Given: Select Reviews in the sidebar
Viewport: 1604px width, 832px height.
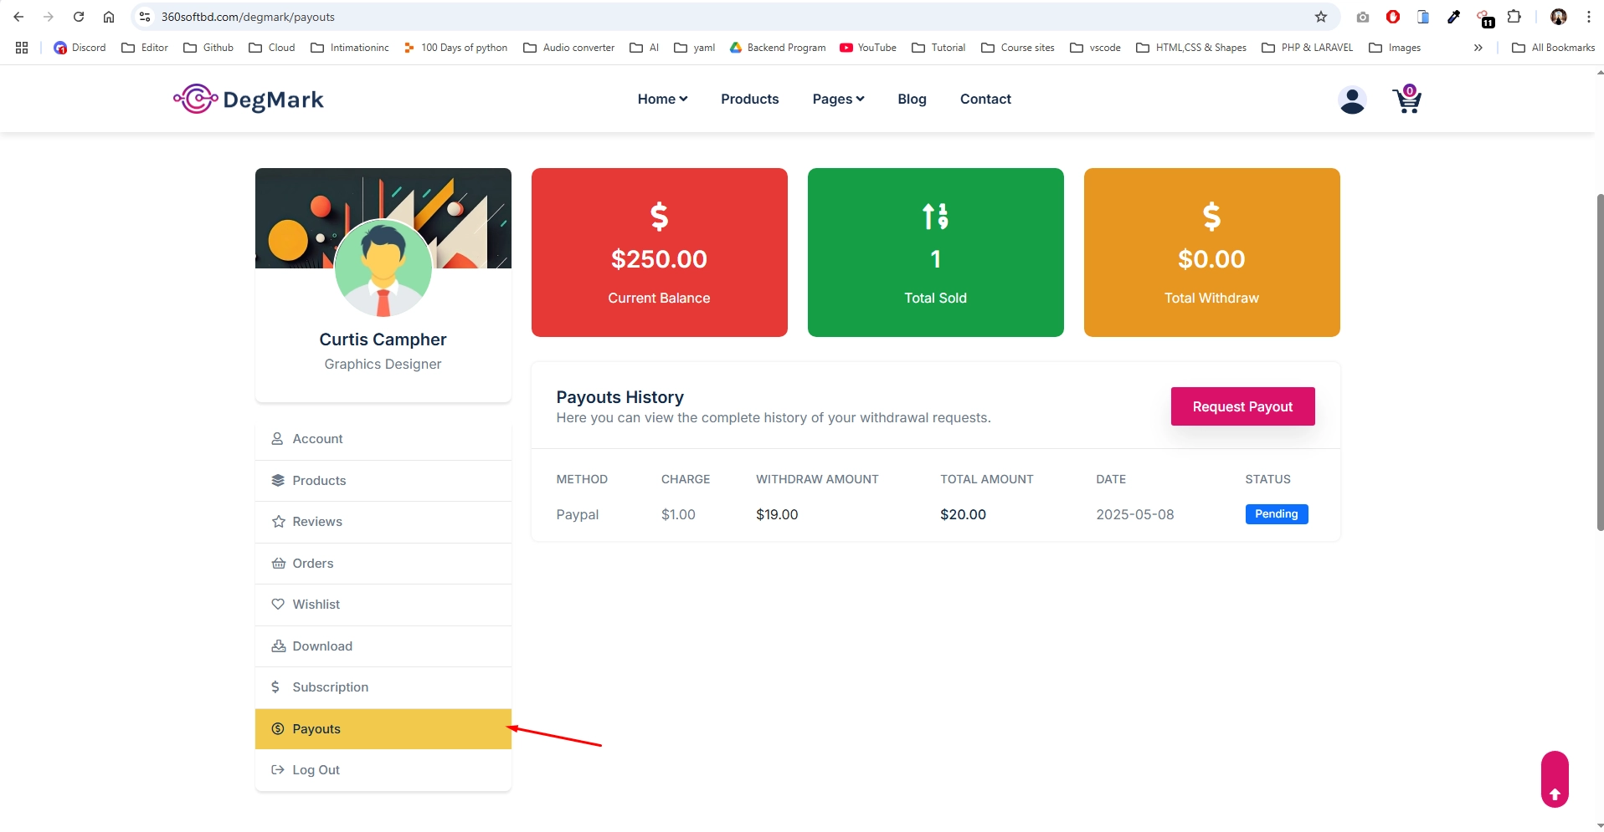Looking at the screenshot, I should (x=383, y=522).
